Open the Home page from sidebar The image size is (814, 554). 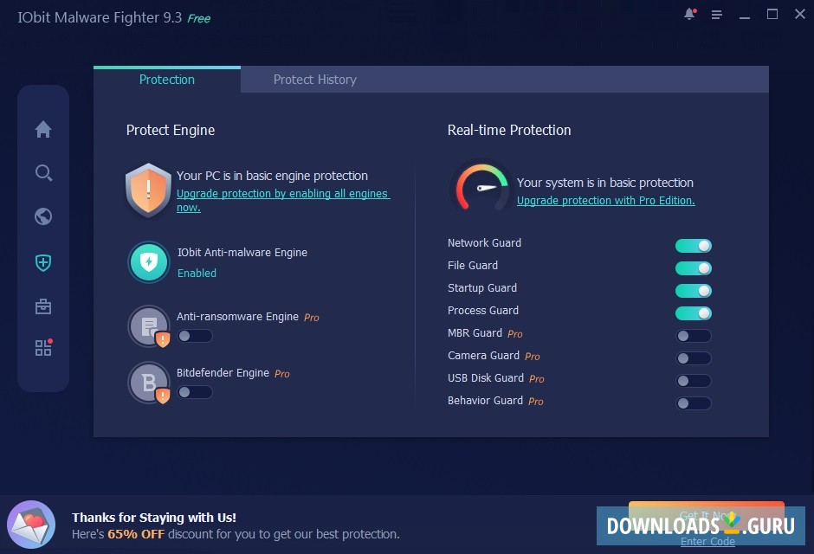43,129
